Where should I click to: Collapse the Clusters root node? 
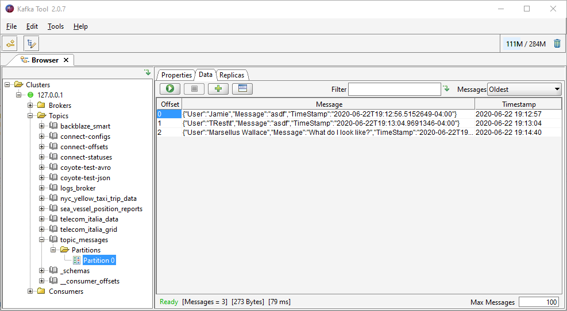(7, 84)
